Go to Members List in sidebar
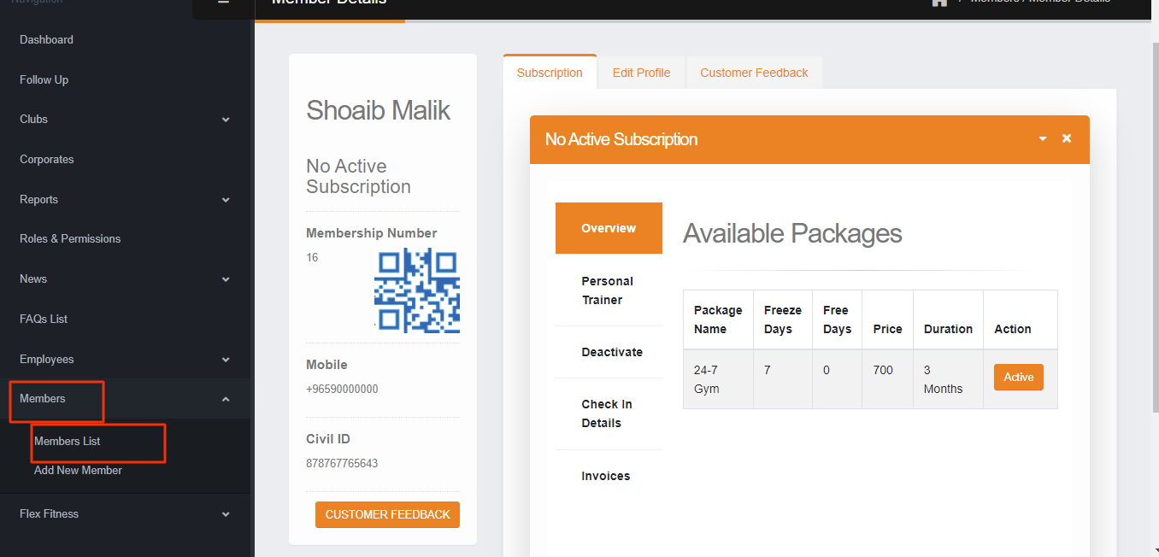This screenshot has height=557, width=1159. click(x=68, y=442)
